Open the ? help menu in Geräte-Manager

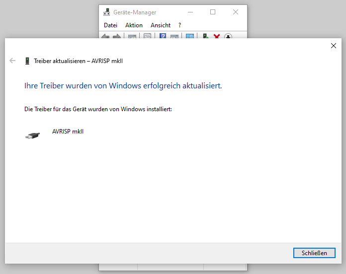[180, 25]
